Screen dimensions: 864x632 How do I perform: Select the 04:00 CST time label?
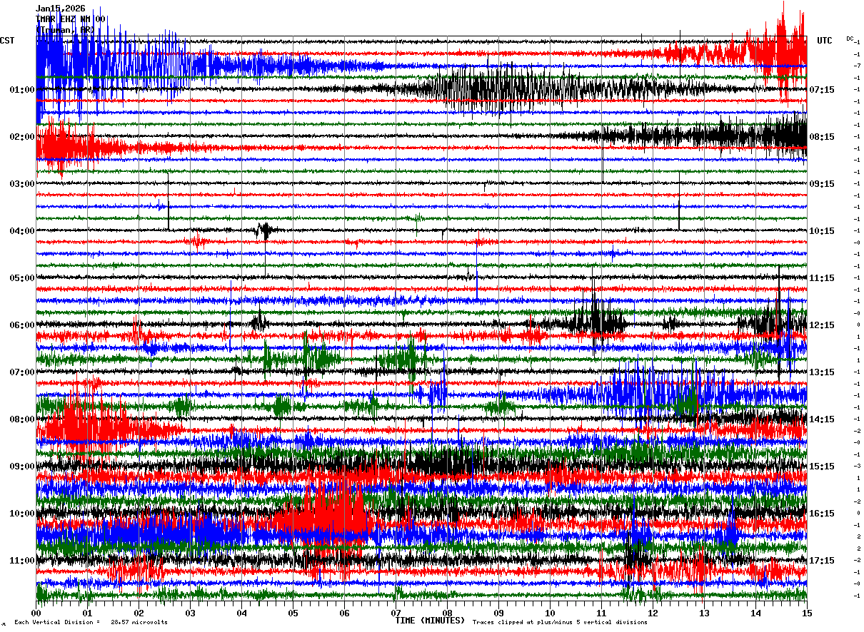point(22,231)
